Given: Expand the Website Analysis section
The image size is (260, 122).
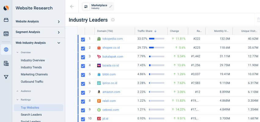Looking at the screenshot, I should 59,22.
